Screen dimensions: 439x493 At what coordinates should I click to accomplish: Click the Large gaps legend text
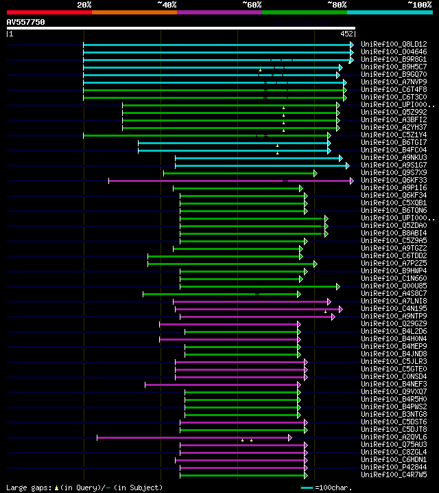click(84, 488)
